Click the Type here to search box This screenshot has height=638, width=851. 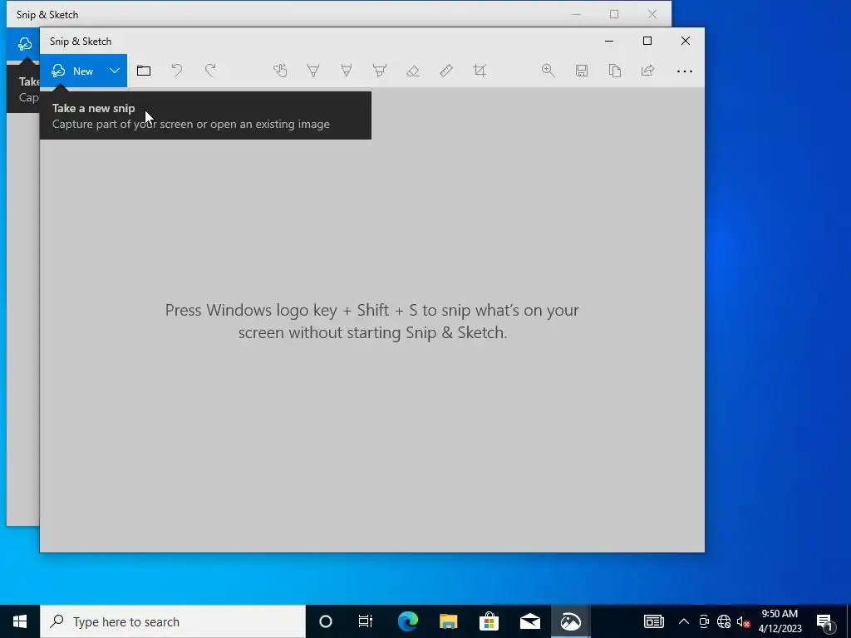[x=173, y=621]
